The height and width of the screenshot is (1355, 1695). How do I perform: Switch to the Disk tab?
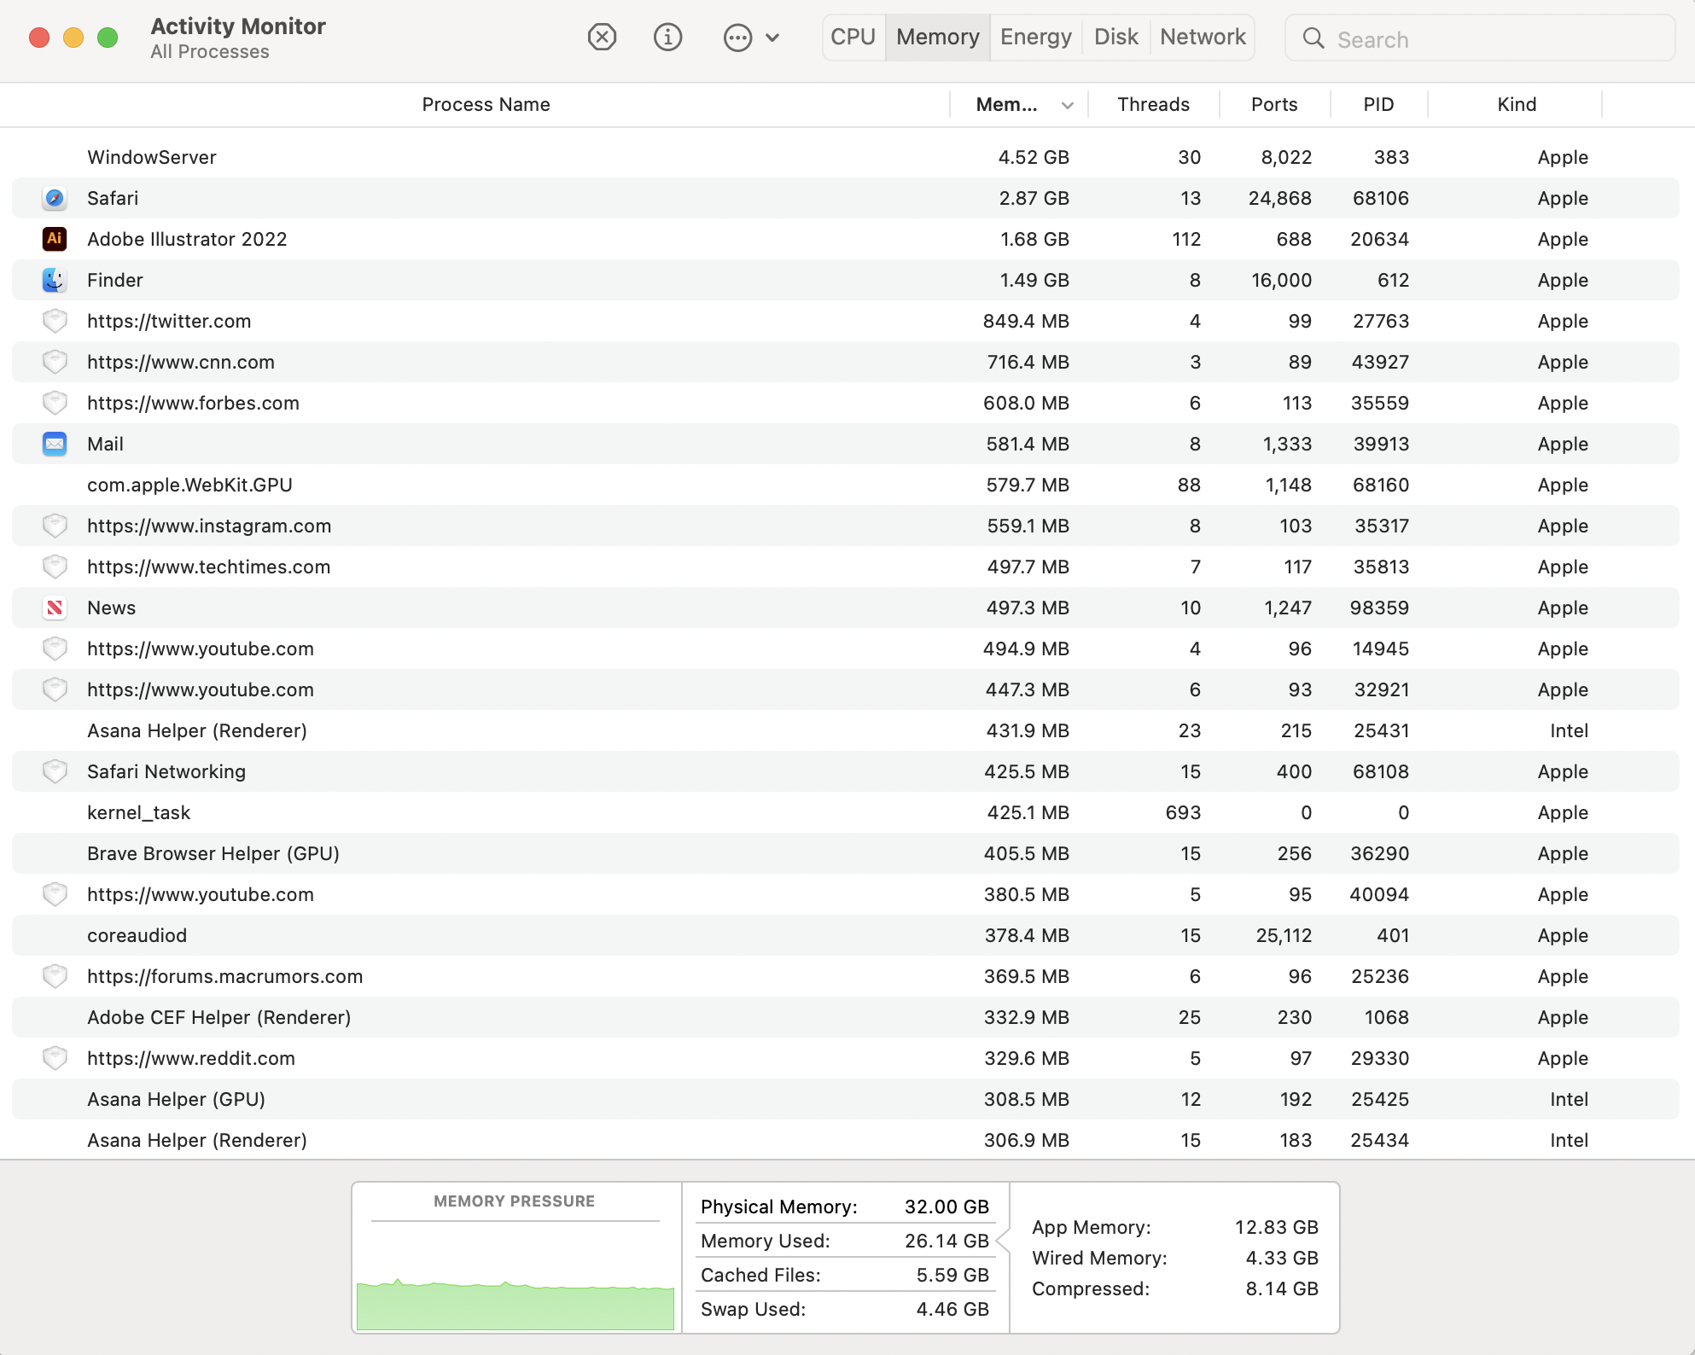click(1116, 38)
